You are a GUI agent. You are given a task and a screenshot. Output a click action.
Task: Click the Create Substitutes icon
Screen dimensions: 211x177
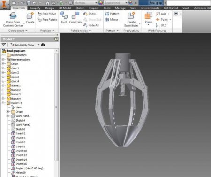tap(131, 16)
